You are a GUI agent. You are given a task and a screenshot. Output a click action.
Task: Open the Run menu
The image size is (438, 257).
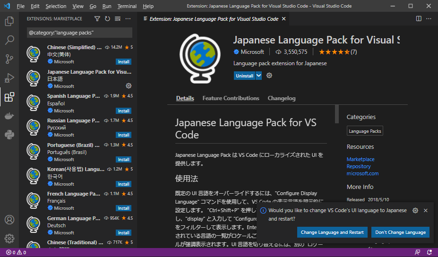tap(107, 6)
